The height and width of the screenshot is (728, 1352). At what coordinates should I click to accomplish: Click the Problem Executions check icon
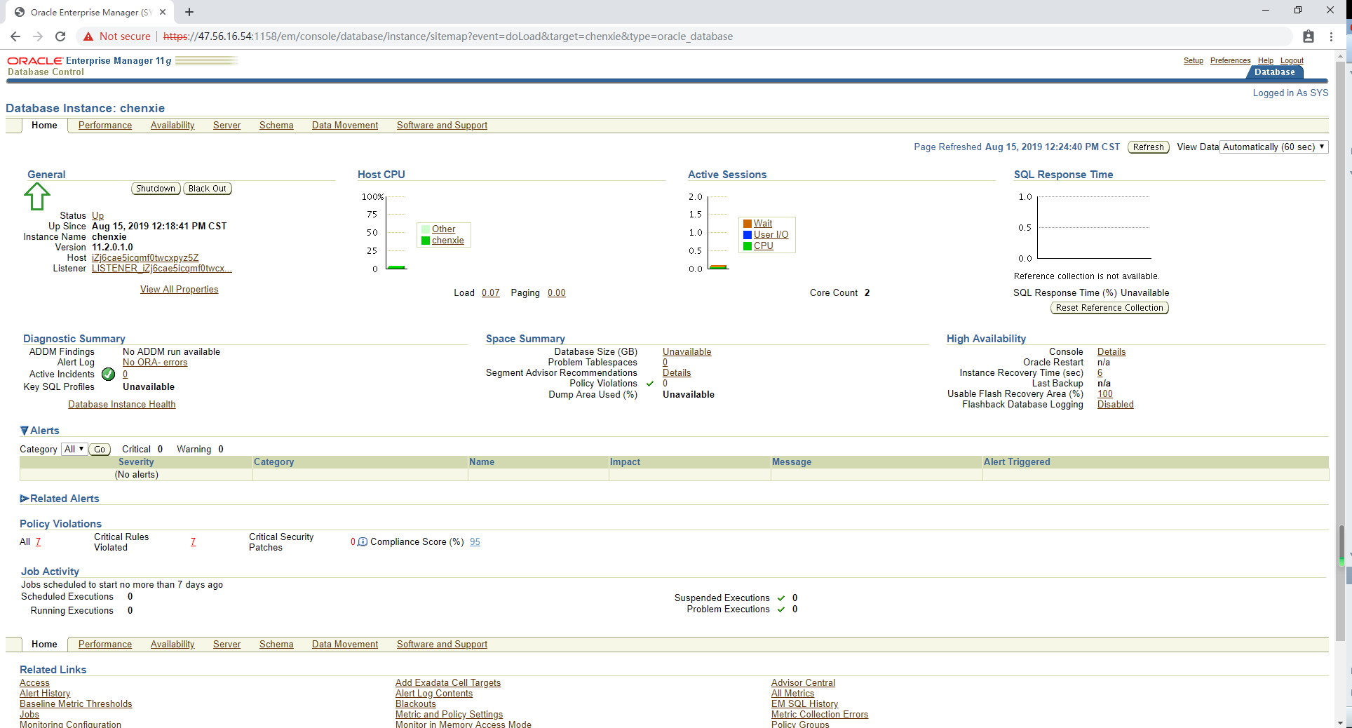(781, 609)
